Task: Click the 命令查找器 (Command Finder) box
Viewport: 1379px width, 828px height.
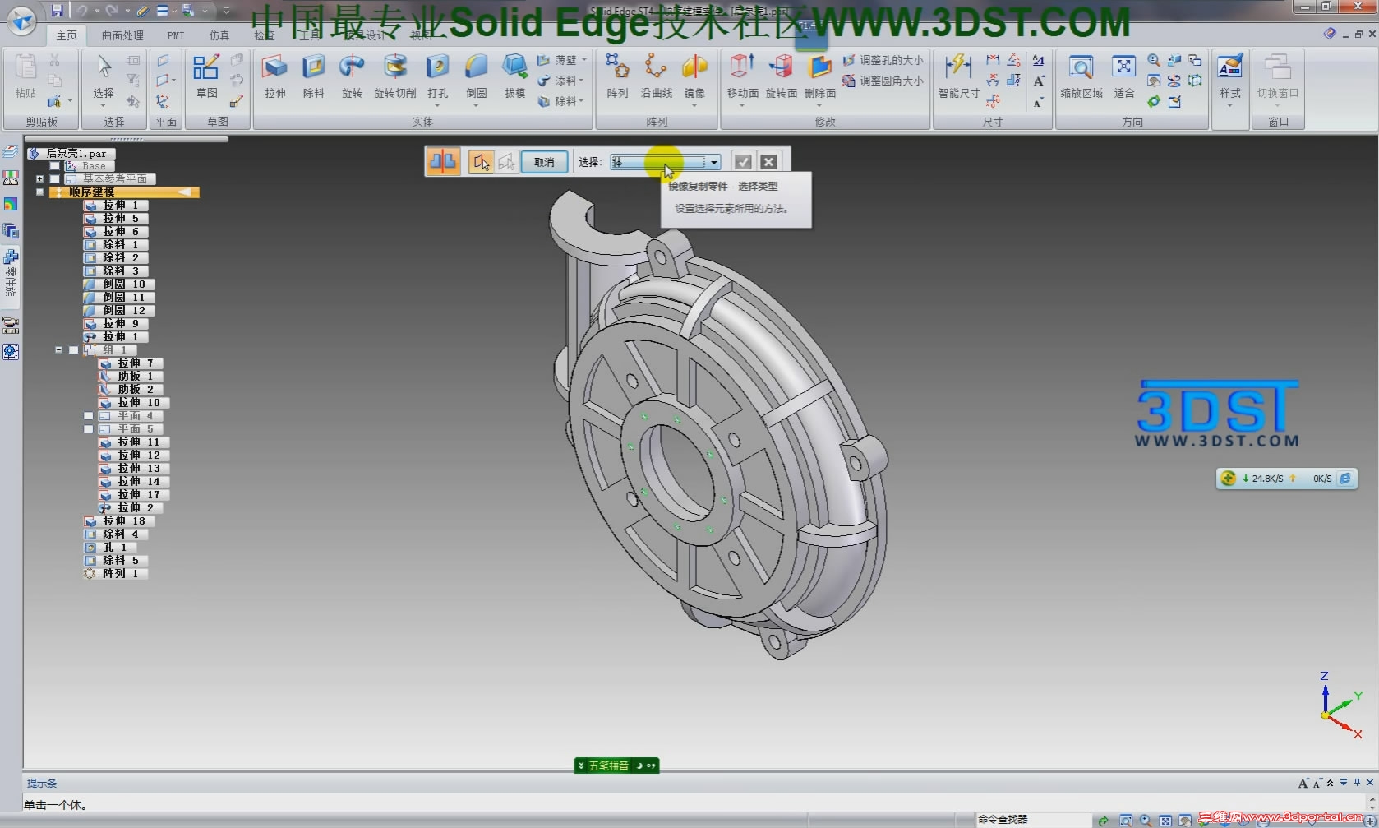Action: (x=1032, y=820)
